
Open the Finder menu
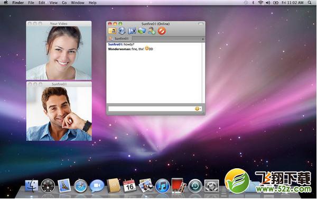tap(18, 3)
